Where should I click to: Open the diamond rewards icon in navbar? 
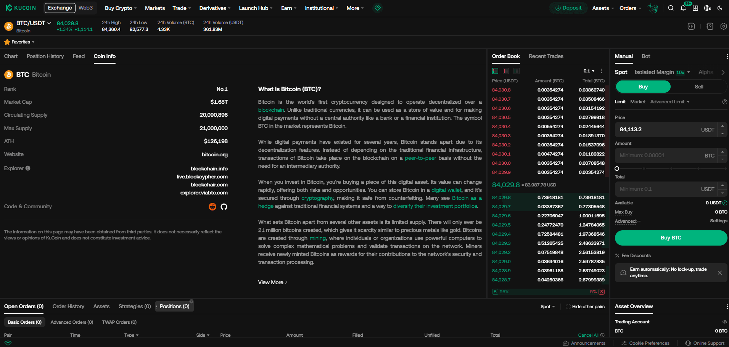point(377,8)
